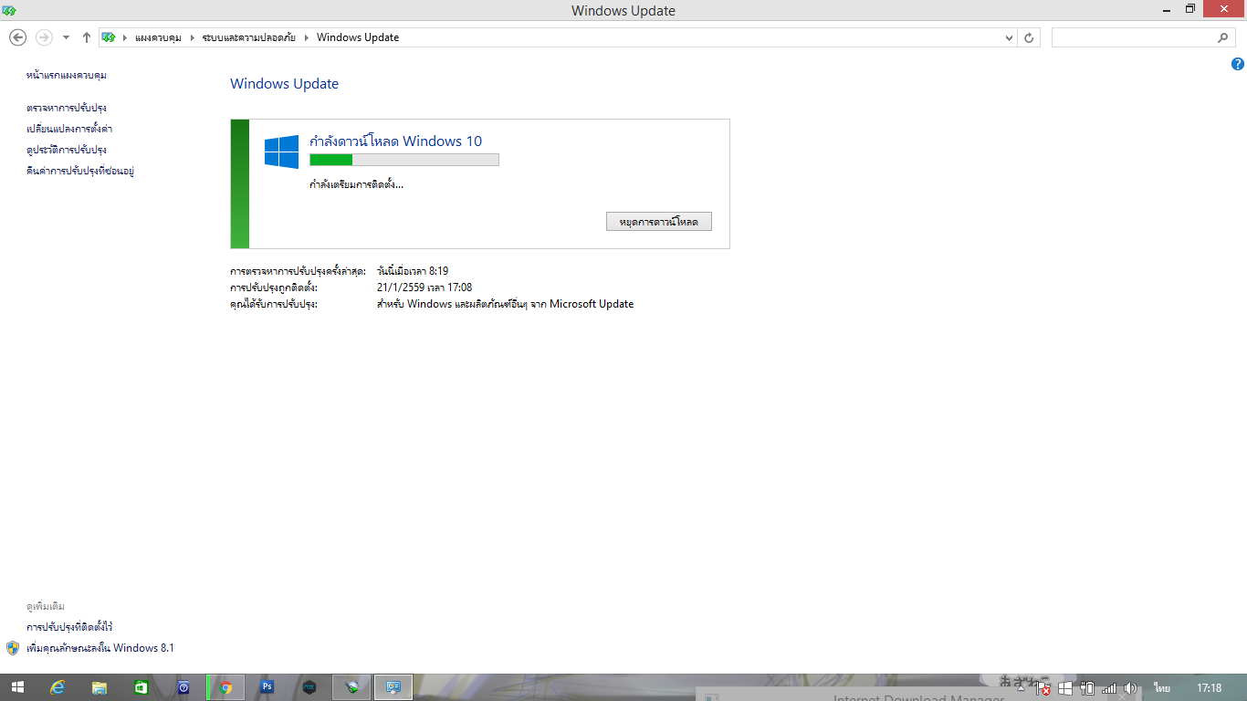This screenshot has width=1247, height=701.
Task: Expand the chevron before Windows Update in breadcrumb
Action: 307,37
